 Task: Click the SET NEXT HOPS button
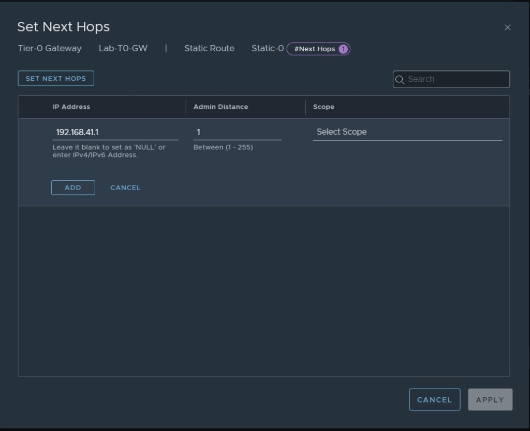coord(56,79)
